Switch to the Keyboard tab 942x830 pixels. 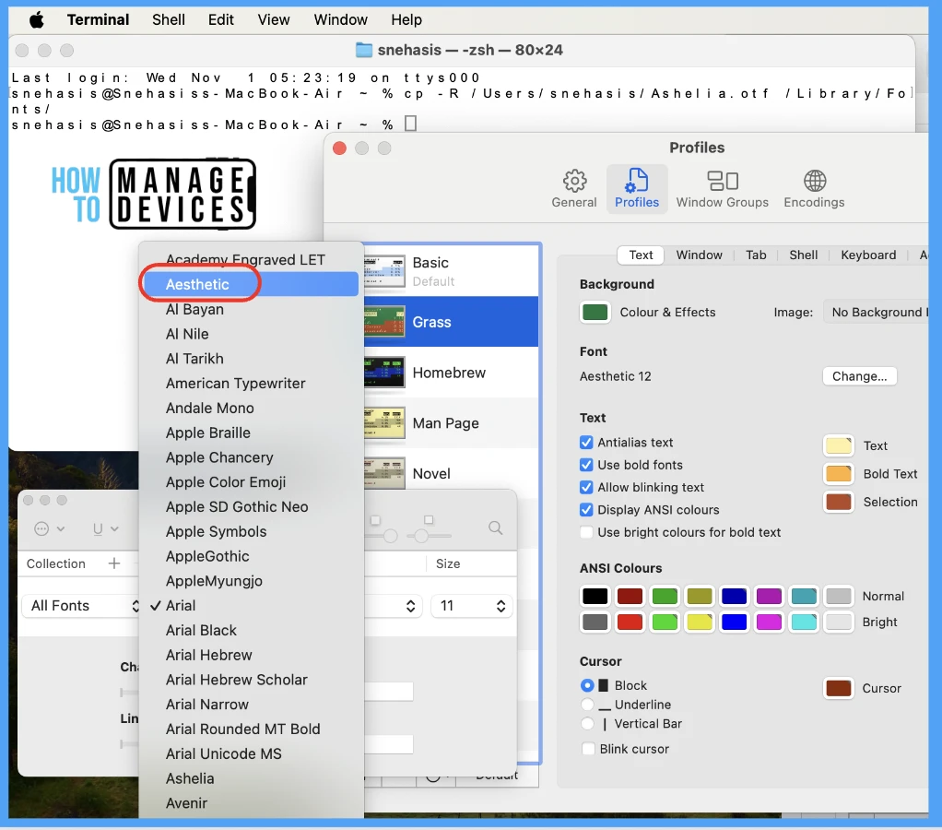[x=867, y=255]
